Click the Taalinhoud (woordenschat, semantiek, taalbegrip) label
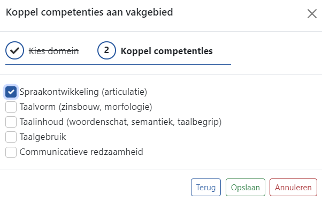The image size is (322, 201). point(120,122)
